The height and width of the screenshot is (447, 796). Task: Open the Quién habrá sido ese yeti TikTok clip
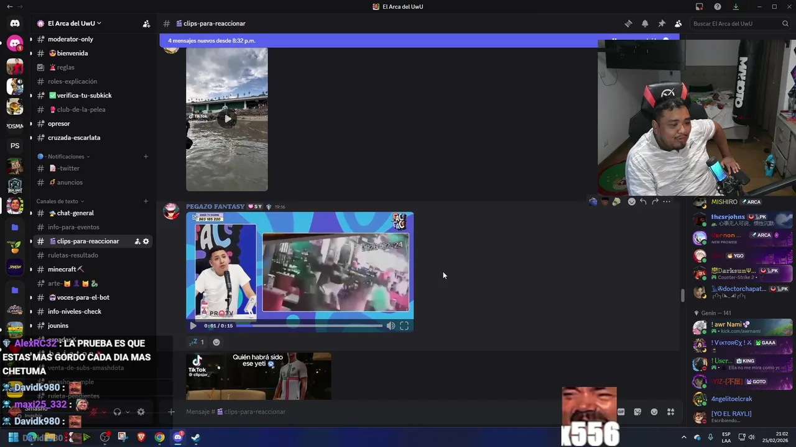(259, 376)
